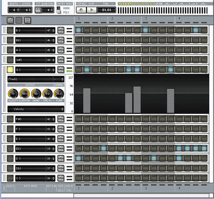Viewport: 214px width, 199px height.
Task: Click the MIDI in/ctrl bars on B3 row
Action: tap(69, 30)
